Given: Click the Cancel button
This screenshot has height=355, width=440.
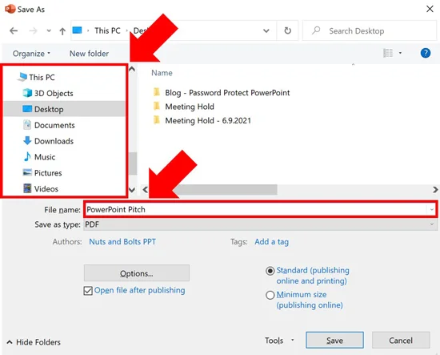Looking at the screenshot, I should (401, 340).
